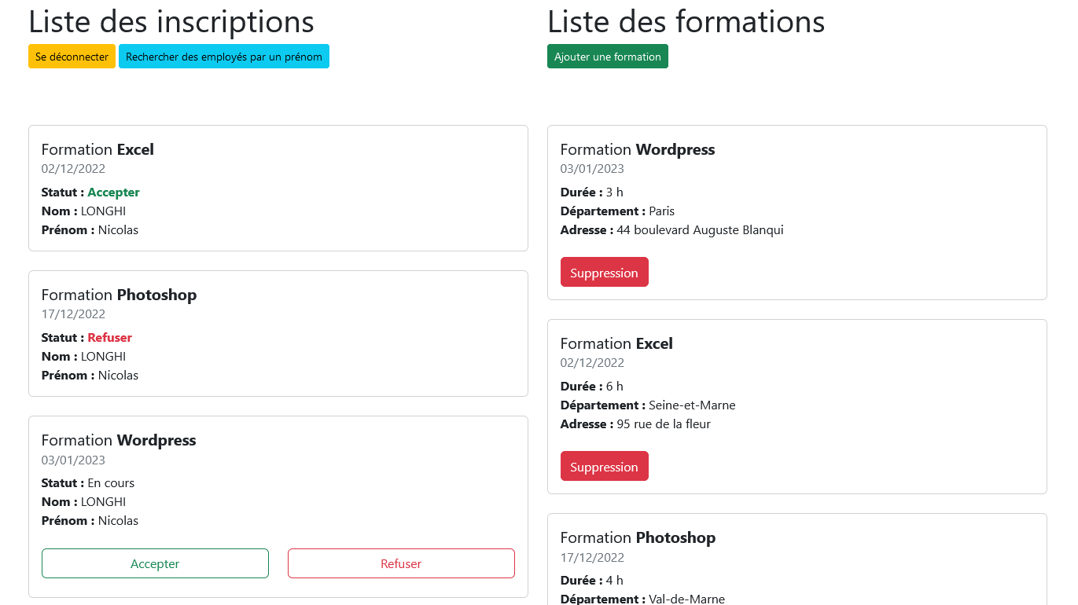Click the Formation Photoshop title in formations list
Image resolution: width=1078 pixels, height=605 pixels.
coord(638,537)
